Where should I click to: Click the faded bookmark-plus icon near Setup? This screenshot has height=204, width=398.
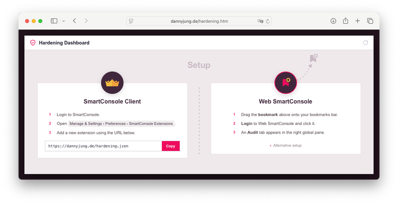314,58
